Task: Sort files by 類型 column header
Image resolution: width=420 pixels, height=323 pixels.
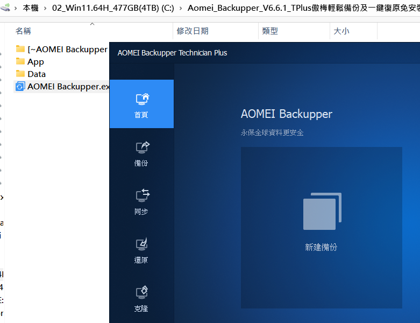Action: tap(270, 31)
